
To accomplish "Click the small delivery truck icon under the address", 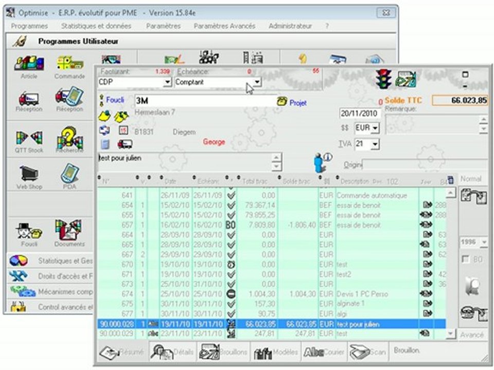I will coord(125,144).
